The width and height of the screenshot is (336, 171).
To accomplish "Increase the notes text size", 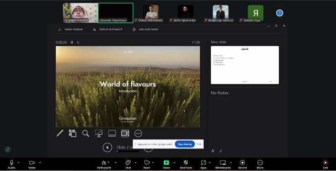I will [x=213, y=151].
